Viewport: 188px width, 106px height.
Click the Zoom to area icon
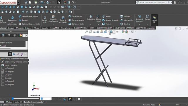click(90, 32)
